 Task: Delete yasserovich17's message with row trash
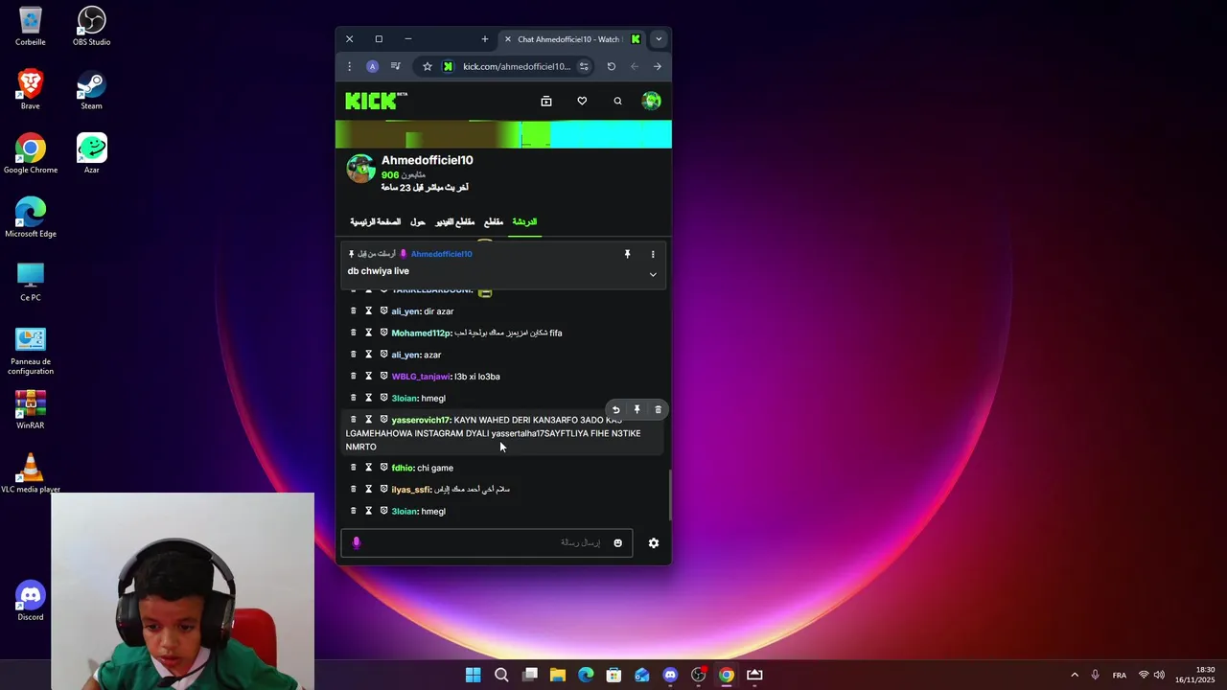click(x=353, y=420)
